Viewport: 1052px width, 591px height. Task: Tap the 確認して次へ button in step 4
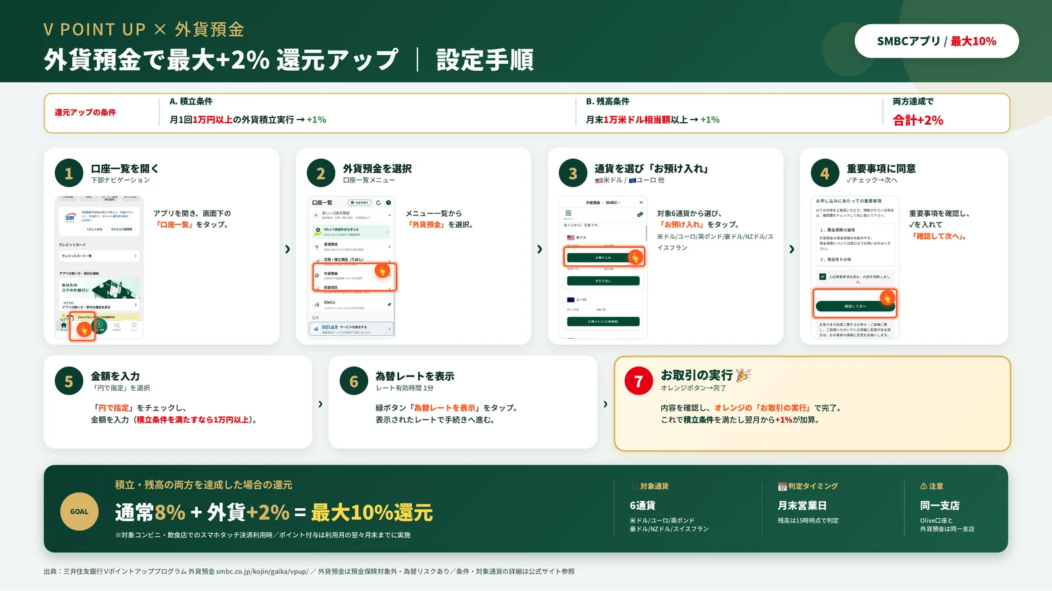tap(855, 306)
